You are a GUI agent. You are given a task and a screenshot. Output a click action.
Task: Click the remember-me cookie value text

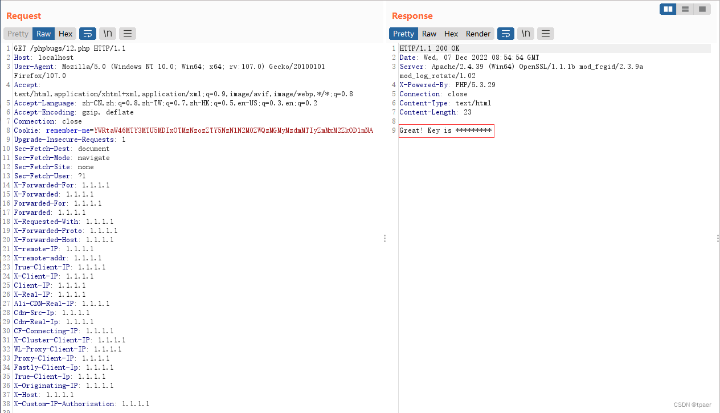pyautogui.click(x=234, y=130)
